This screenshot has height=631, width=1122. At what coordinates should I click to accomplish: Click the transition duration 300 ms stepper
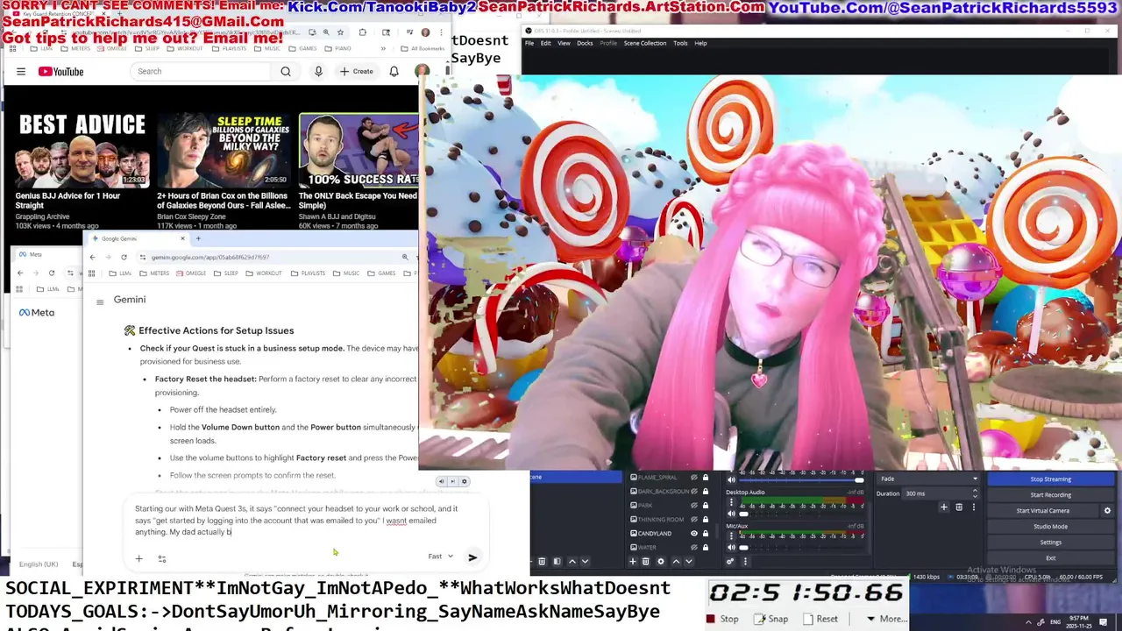(975, 493)
